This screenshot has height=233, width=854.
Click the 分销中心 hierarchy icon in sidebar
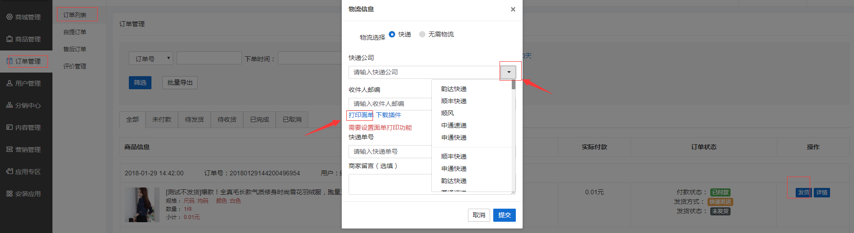click(x=9, y=105)
